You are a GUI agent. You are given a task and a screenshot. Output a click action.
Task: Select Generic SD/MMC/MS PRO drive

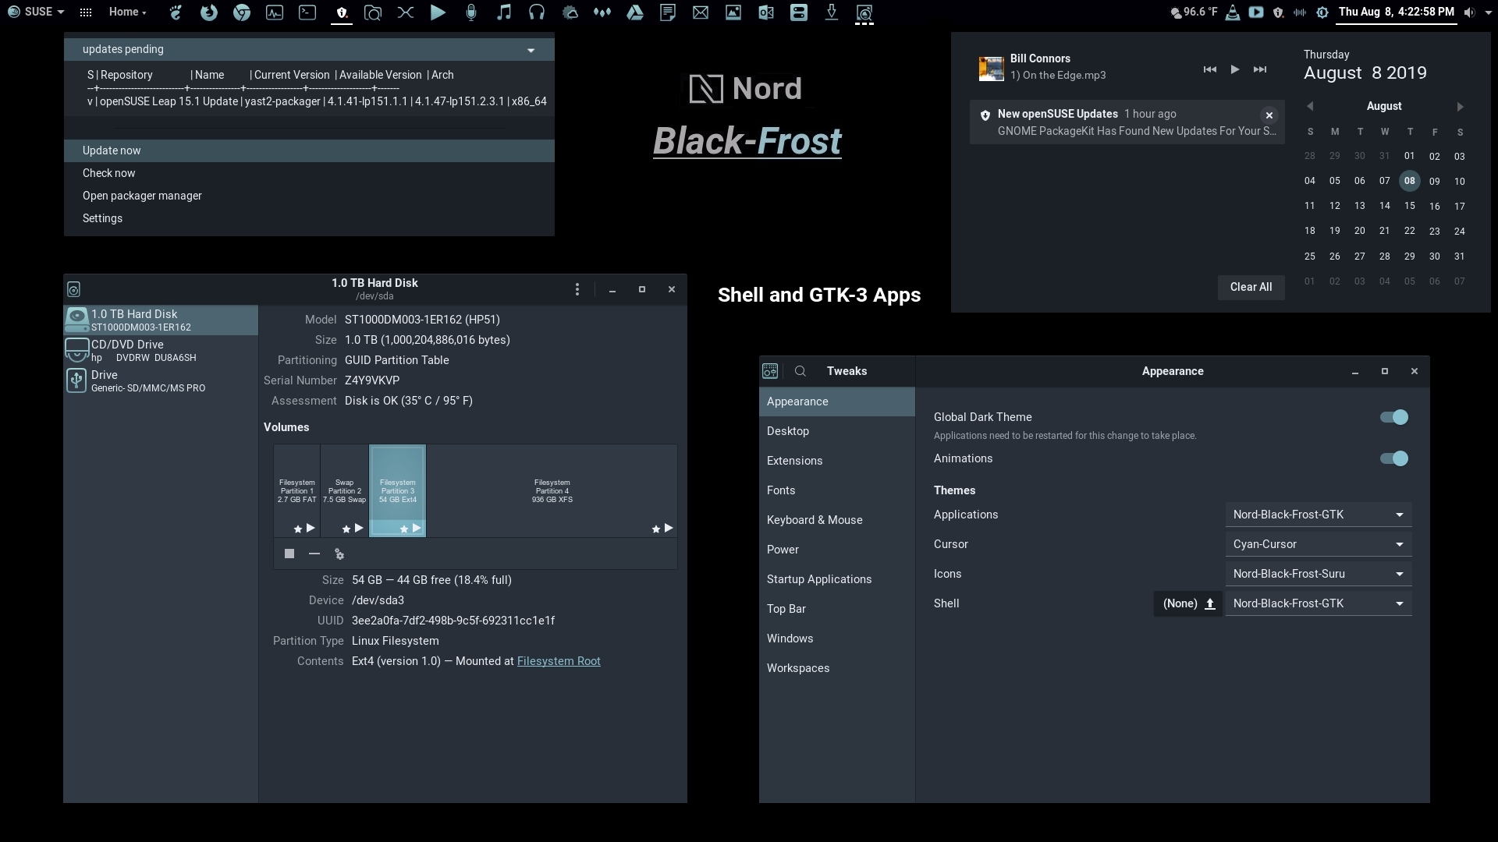tap(161, 380)
